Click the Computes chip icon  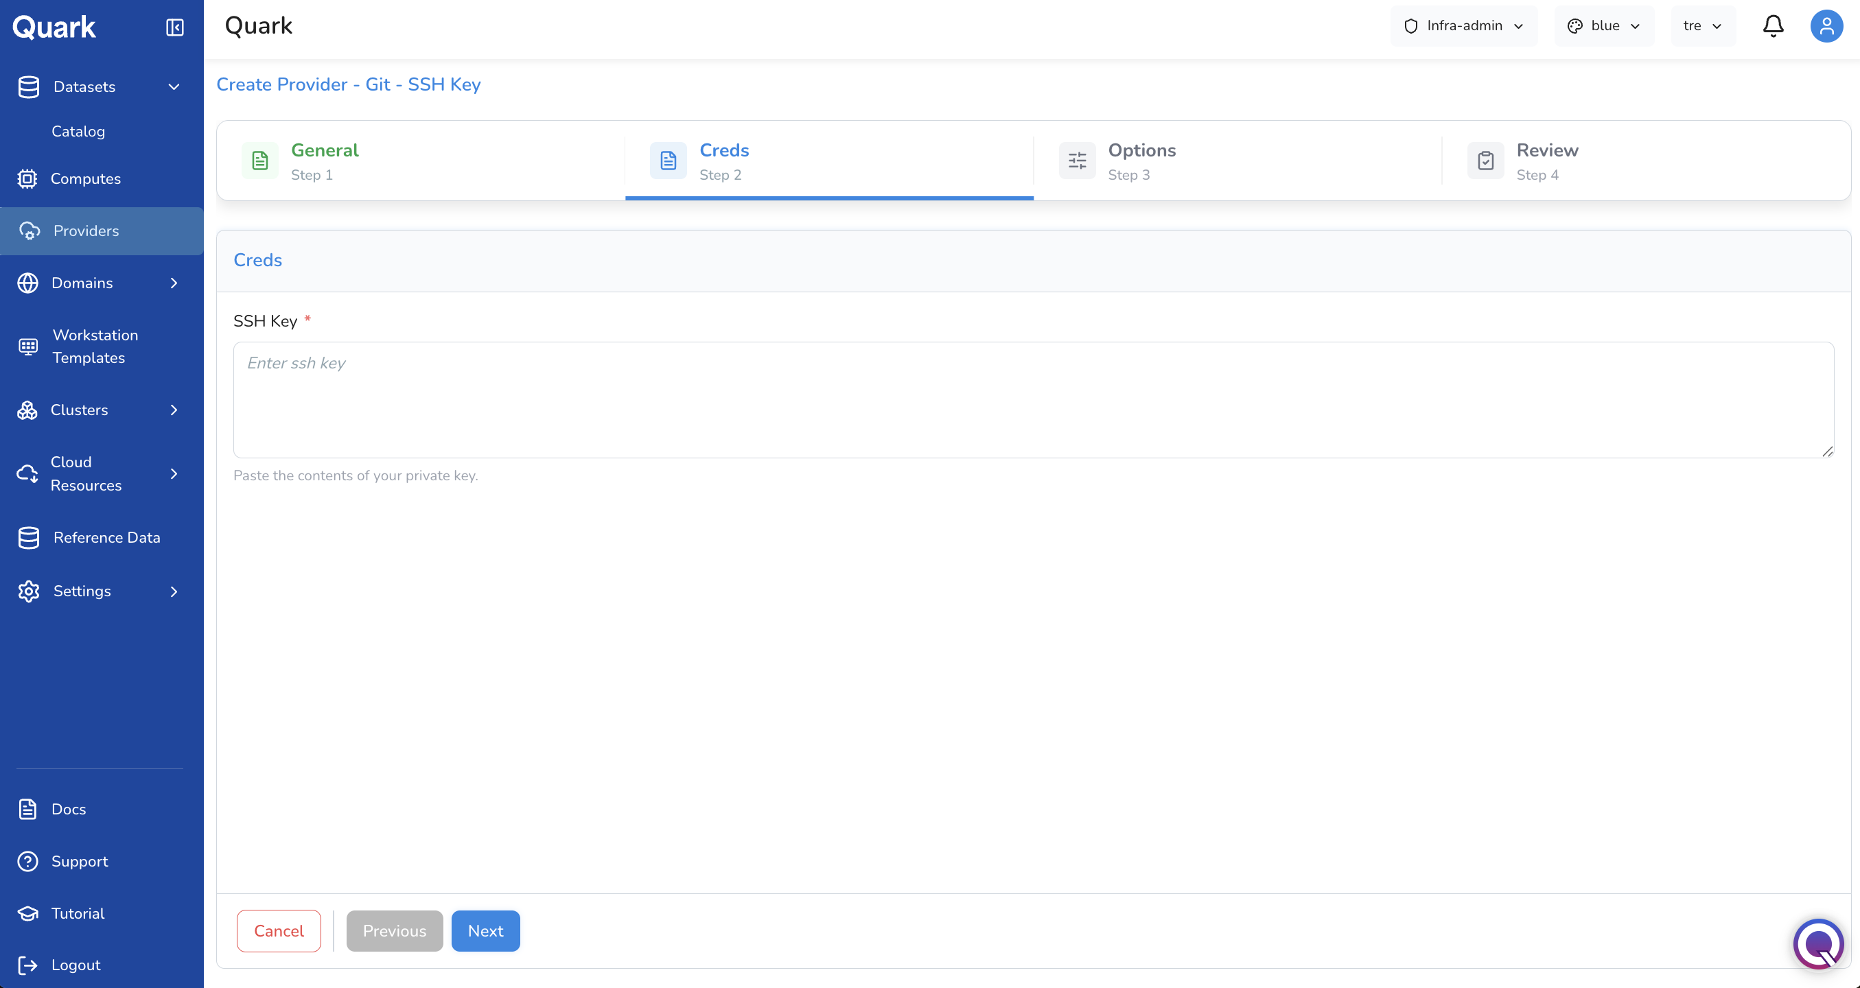[x=27, y=178]
